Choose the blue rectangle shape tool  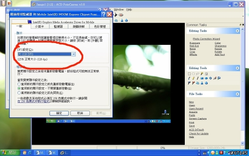202,78
